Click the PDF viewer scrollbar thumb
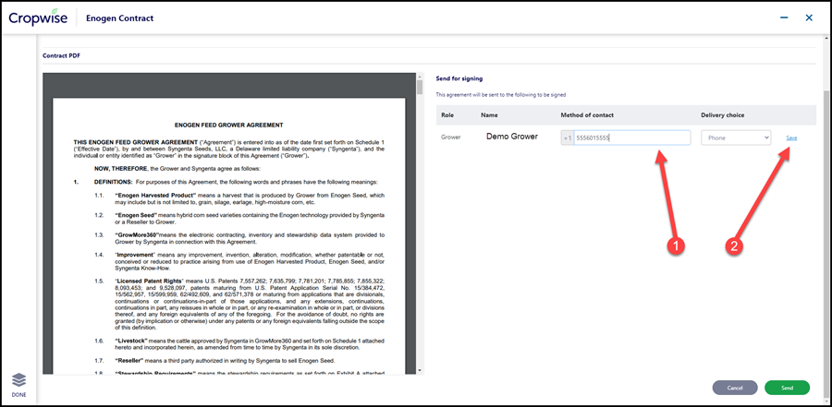The width and height of the screenshot is (832, 407). 420,87
